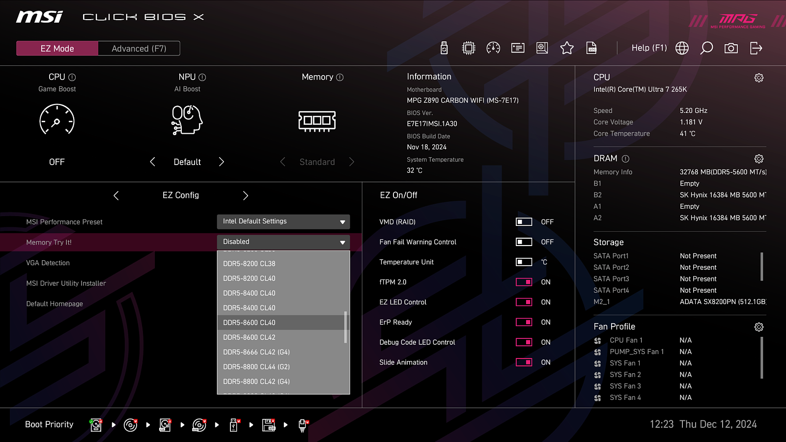
Task: Open Fan Profile settings gear
Action: tap(759, 327)
